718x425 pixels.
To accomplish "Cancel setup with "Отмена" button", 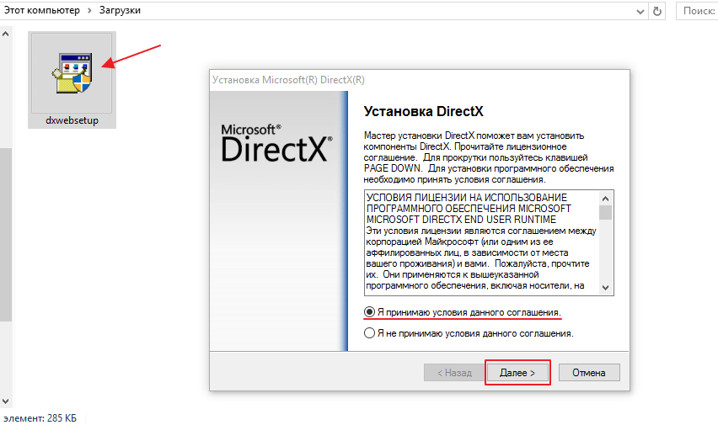I will click(x=595, y=372).
